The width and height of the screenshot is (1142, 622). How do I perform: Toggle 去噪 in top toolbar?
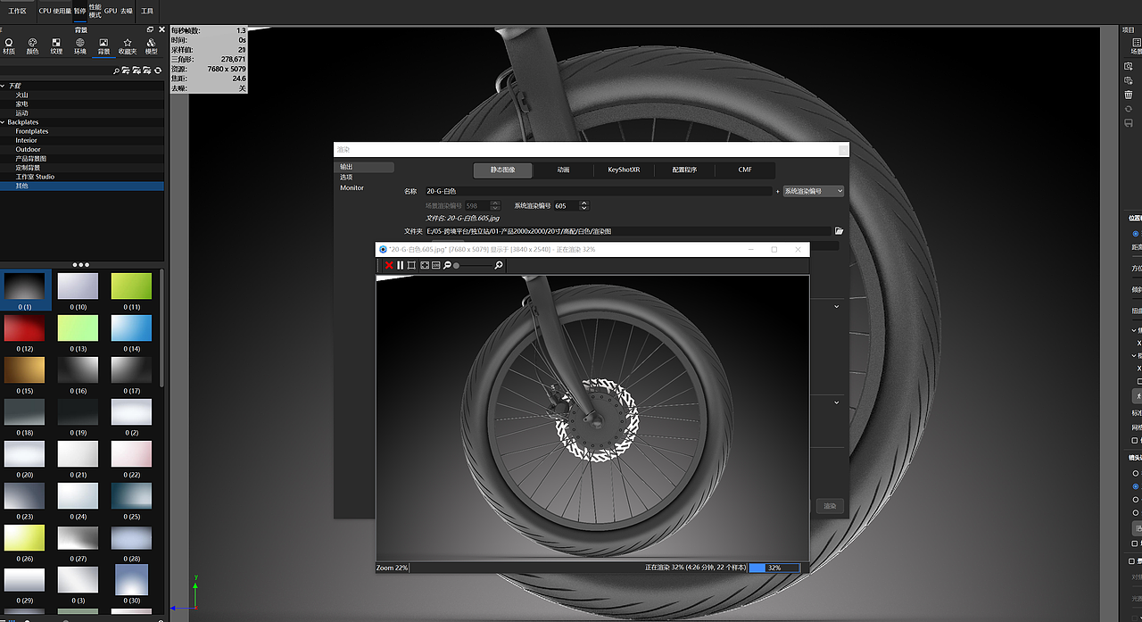127,12
